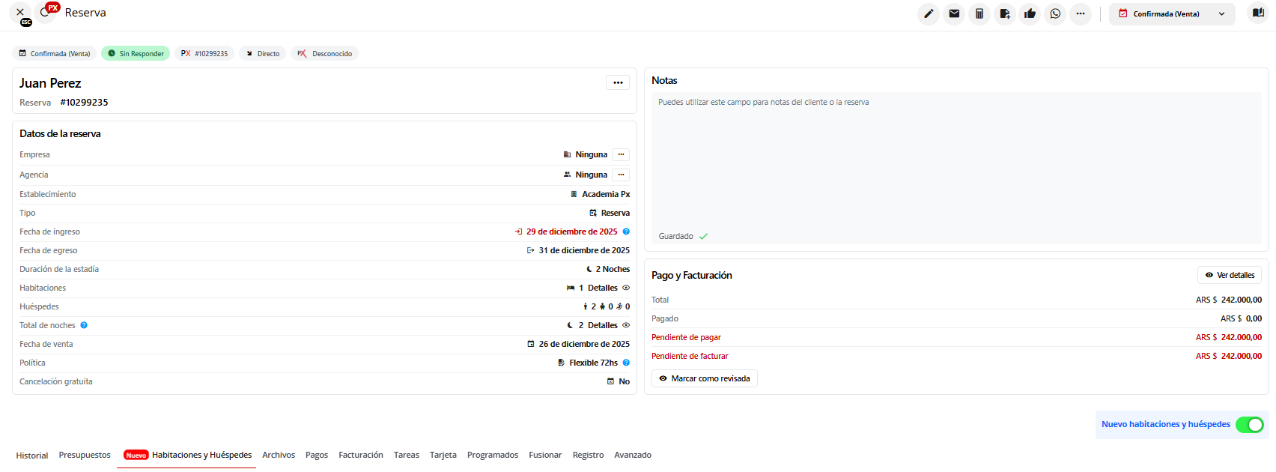Screen dimensions: 1276x472
Task: Open the Empresa options menu
Action: point(621,154)
